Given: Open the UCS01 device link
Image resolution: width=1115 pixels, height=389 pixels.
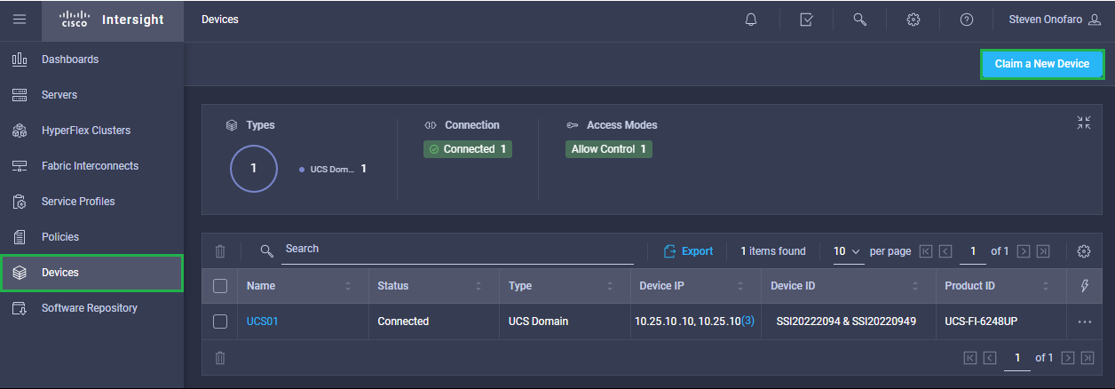Looking at the screenshot, I should (x=262, y=322).
